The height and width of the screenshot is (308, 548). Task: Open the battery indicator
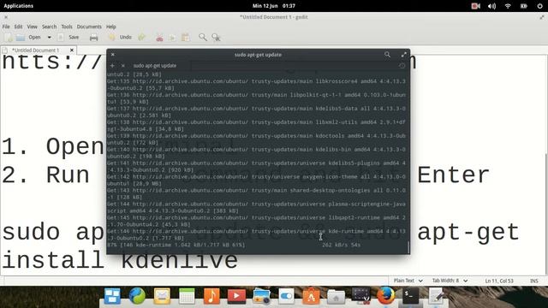(x=523, y=6)
